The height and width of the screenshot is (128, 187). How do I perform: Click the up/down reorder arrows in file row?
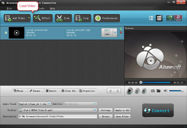coord(121,36)
